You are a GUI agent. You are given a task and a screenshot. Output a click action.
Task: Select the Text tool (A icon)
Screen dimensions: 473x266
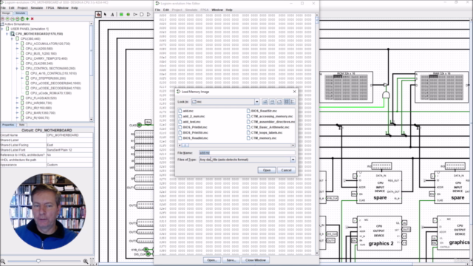point(112,14)
